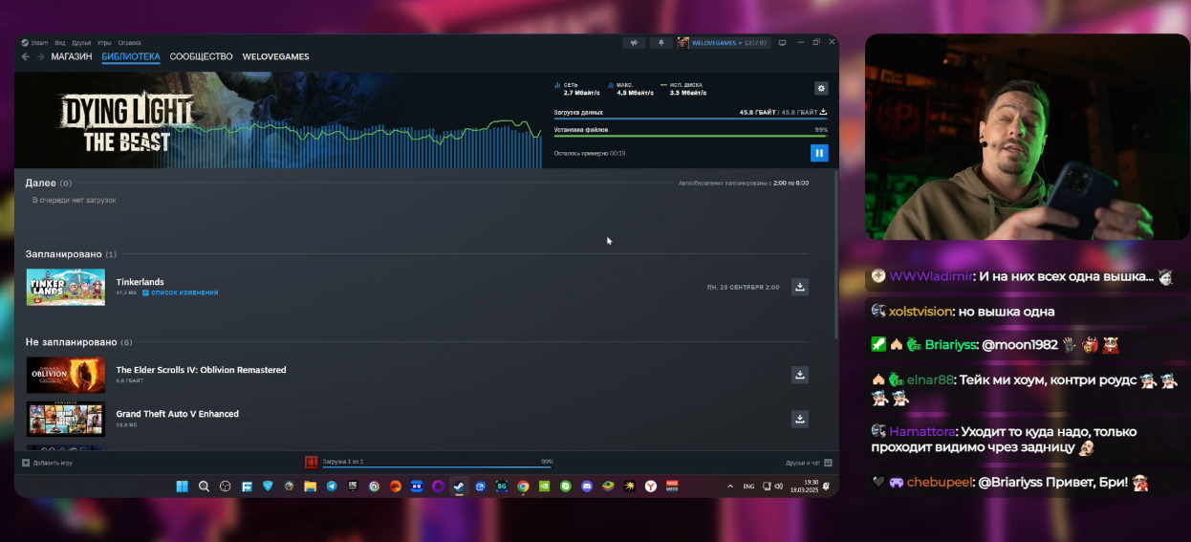Switch to the СООБЩЕСТВО tab
This screenshot has width=1191, height=542.
tap(201, 56)
